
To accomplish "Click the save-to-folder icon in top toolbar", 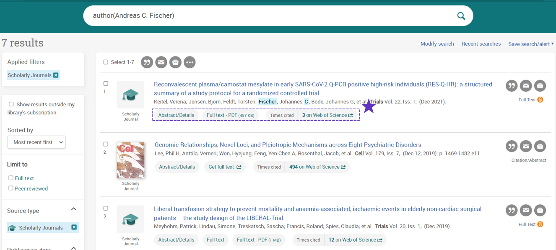I will 175,62.
